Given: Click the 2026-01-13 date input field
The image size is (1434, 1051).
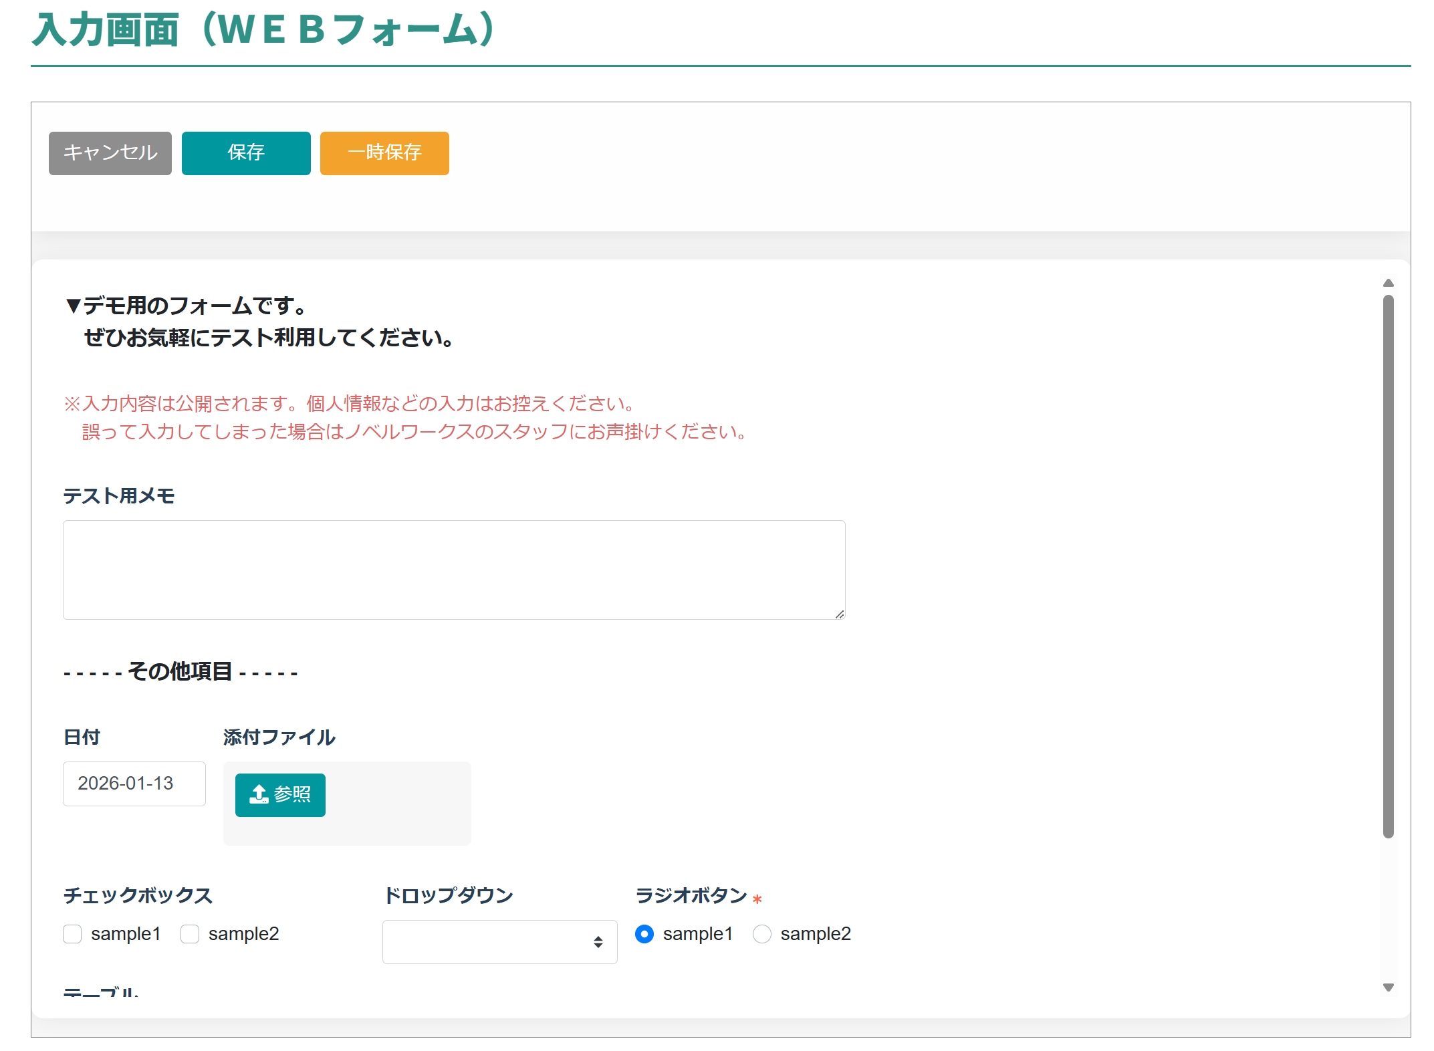Looking at the screenshot, I should (134, 784).
